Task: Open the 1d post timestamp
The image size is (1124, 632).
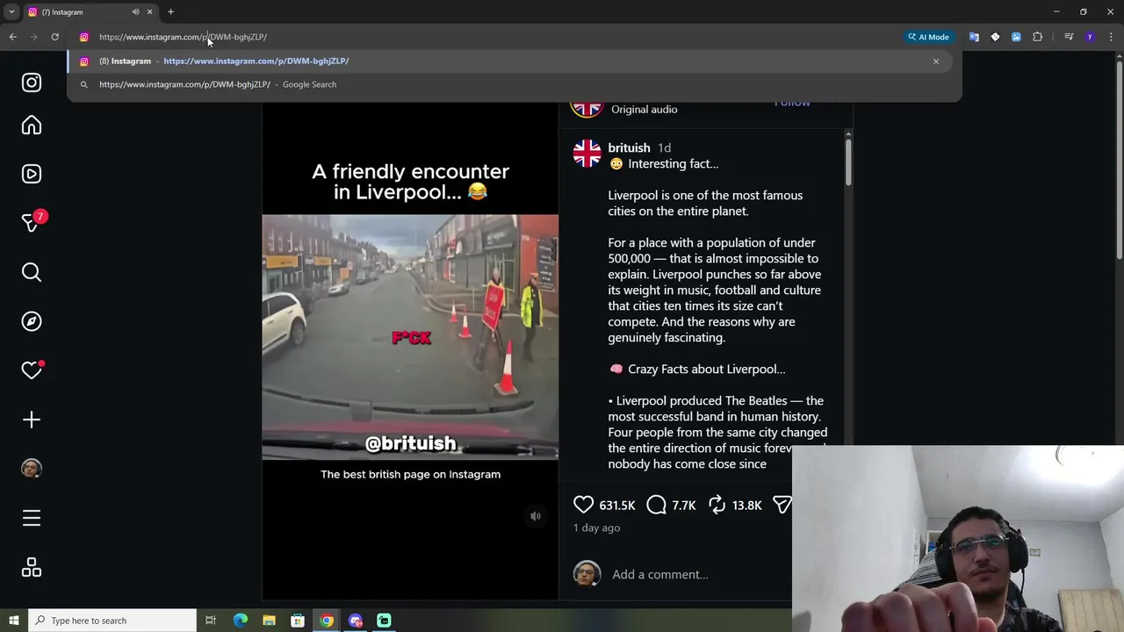Action: click(665, 147)
